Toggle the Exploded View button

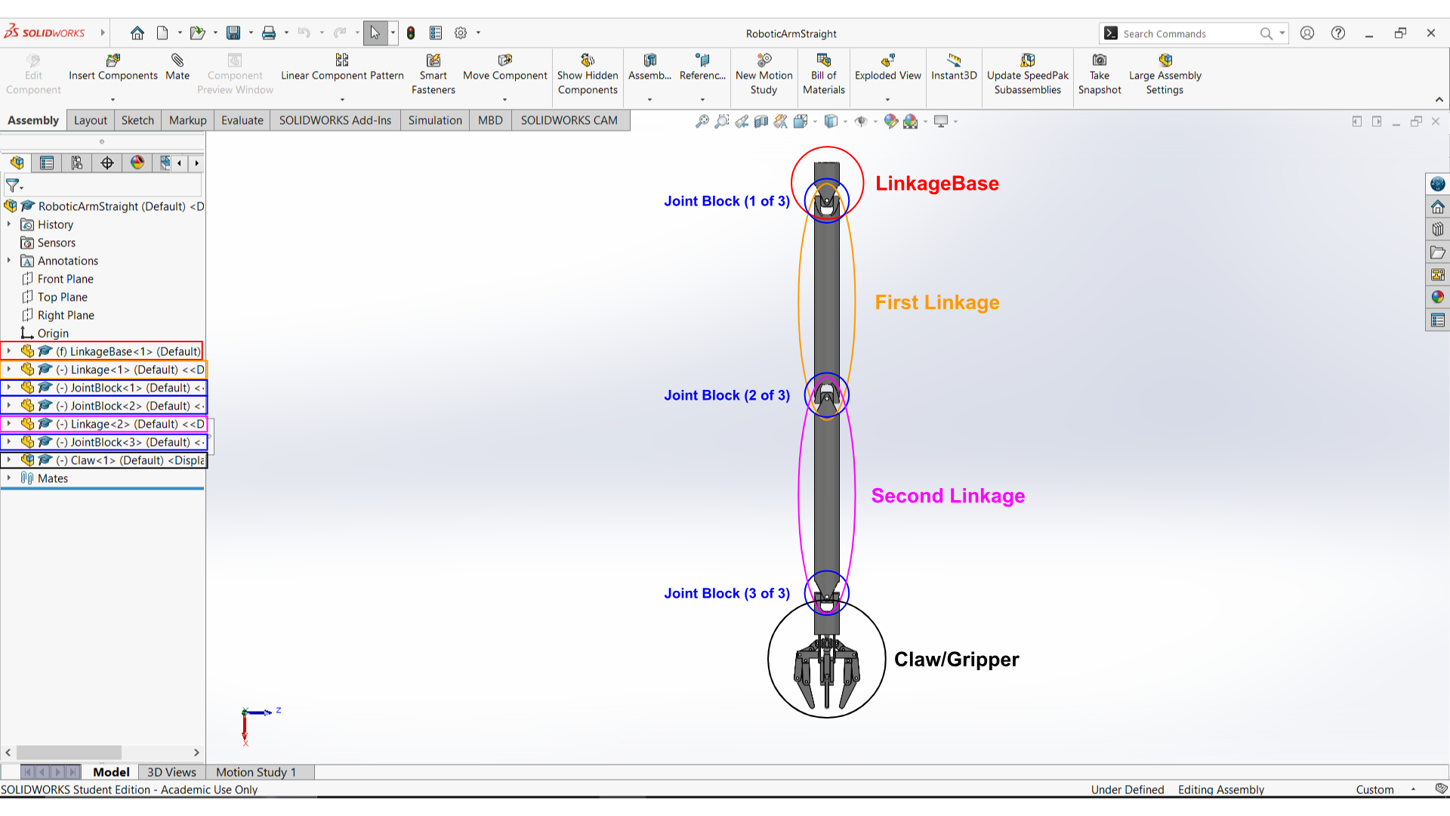887,60
